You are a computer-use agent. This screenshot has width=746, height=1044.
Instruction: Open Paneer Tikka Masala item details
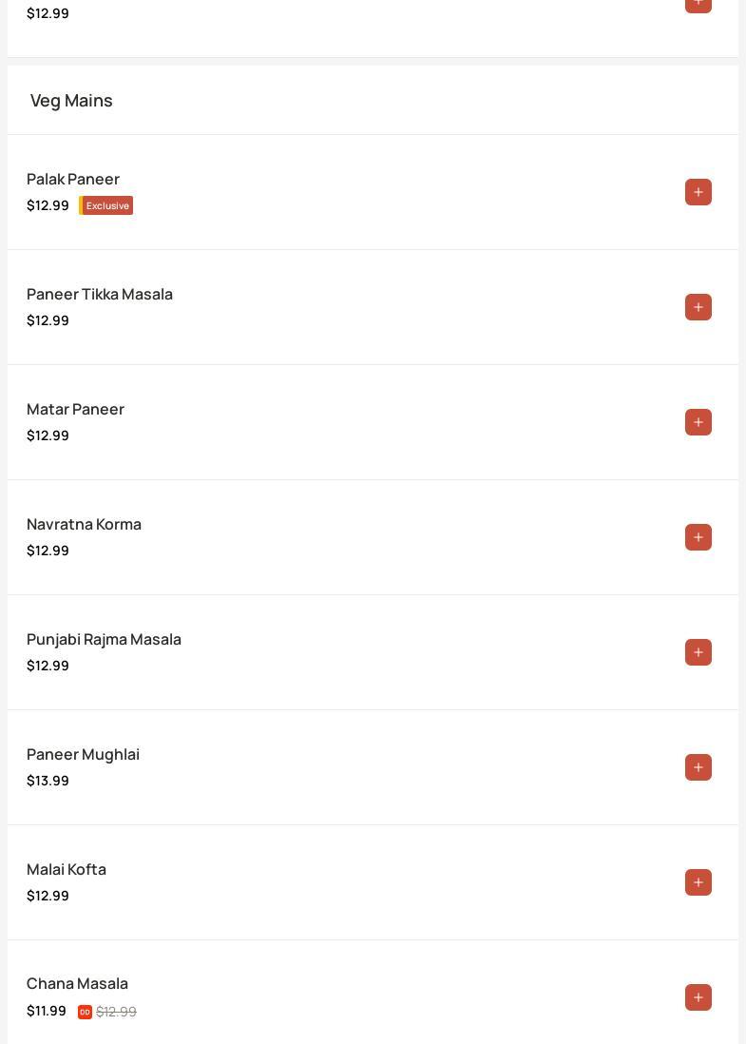[100, 295]
